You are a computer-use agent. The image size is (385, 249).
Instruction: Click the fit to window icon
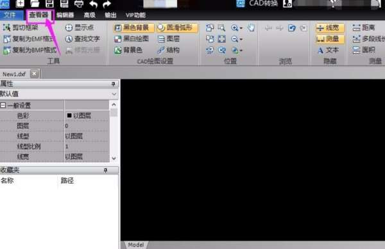click(x=222, y=39)
